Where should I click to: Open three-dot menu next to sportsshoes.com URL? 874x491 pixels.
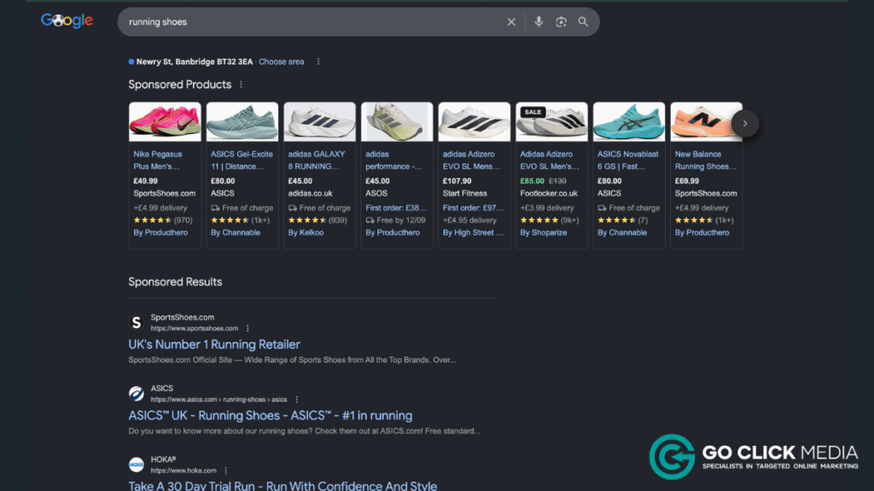point(248,328)
